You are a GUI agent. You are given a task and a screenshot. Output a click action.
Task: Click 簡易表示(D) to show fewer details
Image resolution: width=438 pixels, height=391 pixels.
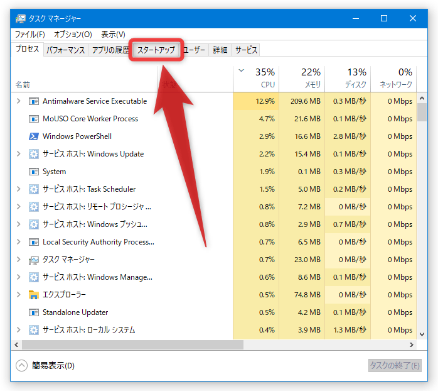tap(45, 365)
